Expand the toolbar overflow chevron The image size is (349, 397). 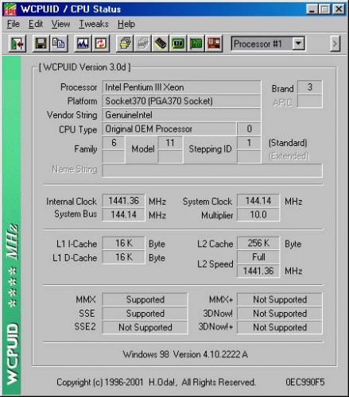[335, 44]
